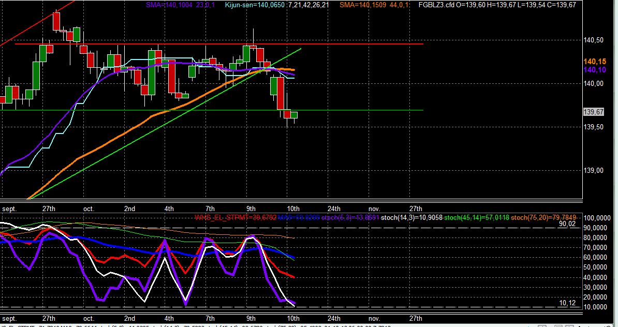Click the purple 140,10 value tag
The height and width of the screenshot is (327, 618).
point(595,70)
